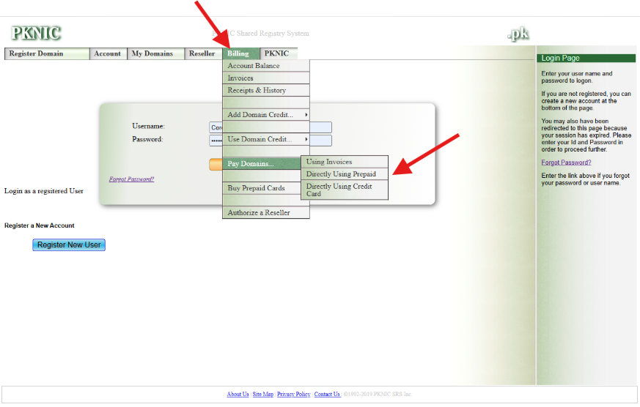Open Forgot Password link in right sidebar
The height and width of the screenshot is (407, 640).
click(566, 163)
